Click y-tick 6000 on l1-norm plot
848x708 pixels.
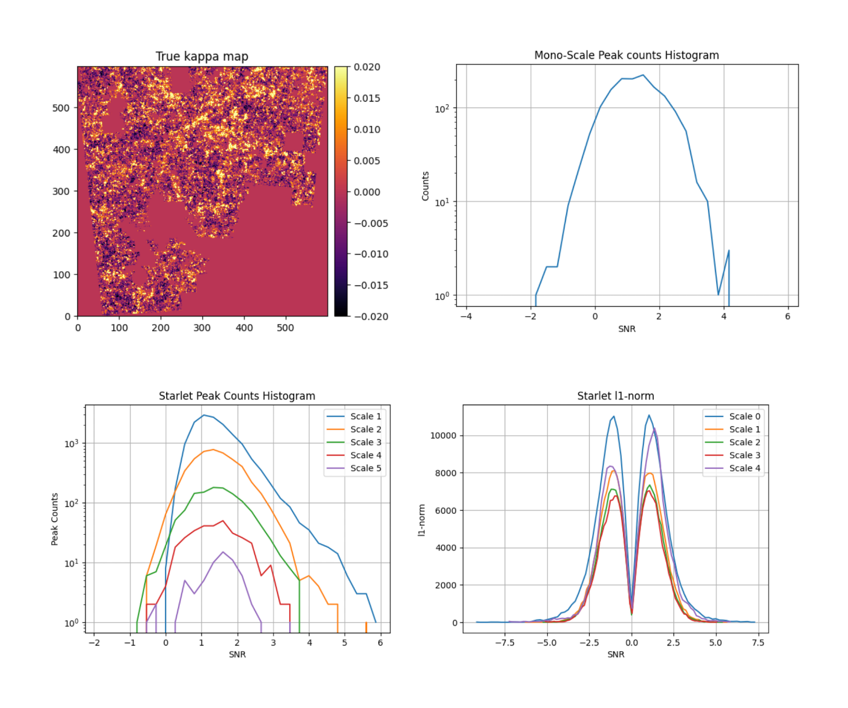[446, 511]
